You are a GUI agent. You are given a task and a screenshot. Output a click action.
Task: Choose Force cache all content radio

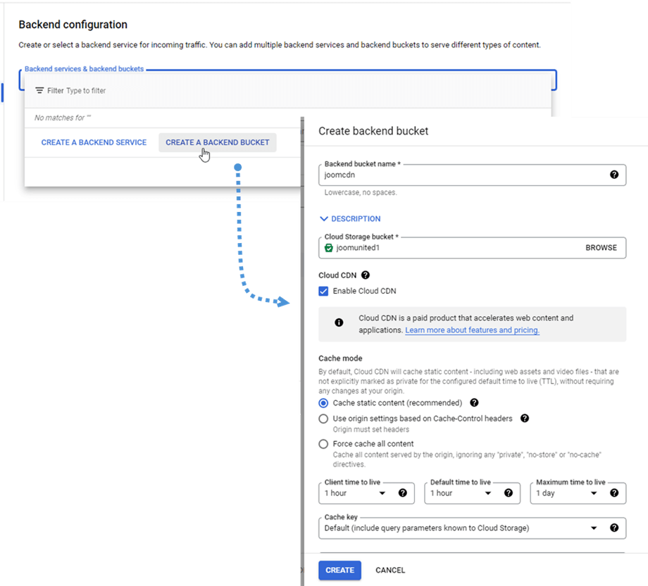(x=323, y=444)
